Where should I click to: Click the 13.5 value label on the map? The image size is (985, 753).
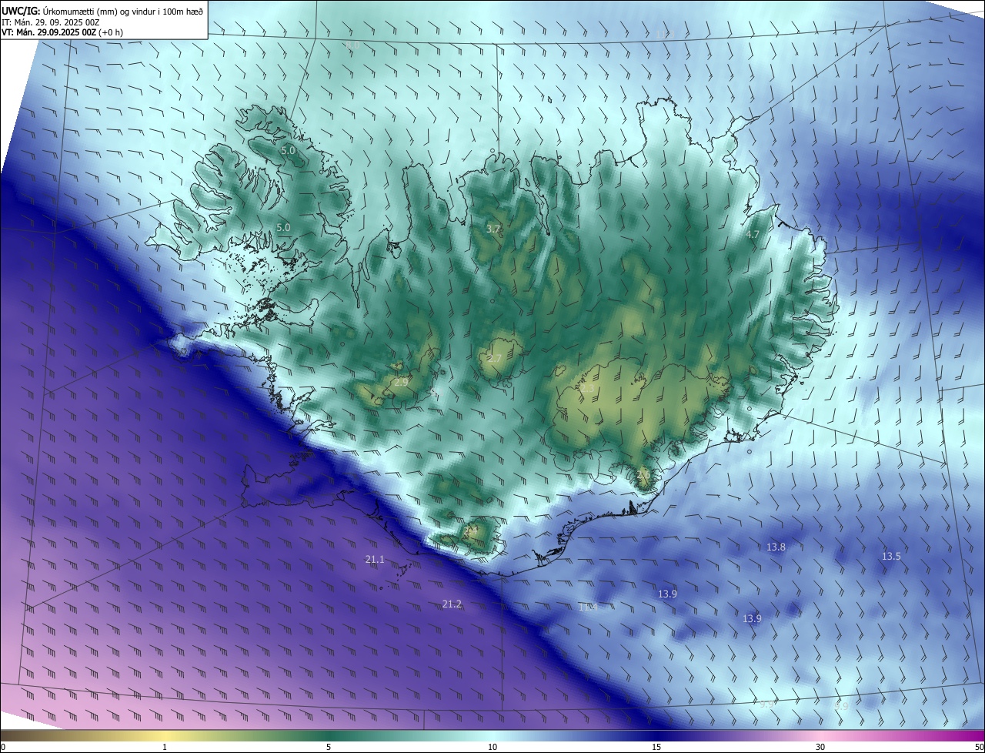pyautogui.click(x=891, y=556)
